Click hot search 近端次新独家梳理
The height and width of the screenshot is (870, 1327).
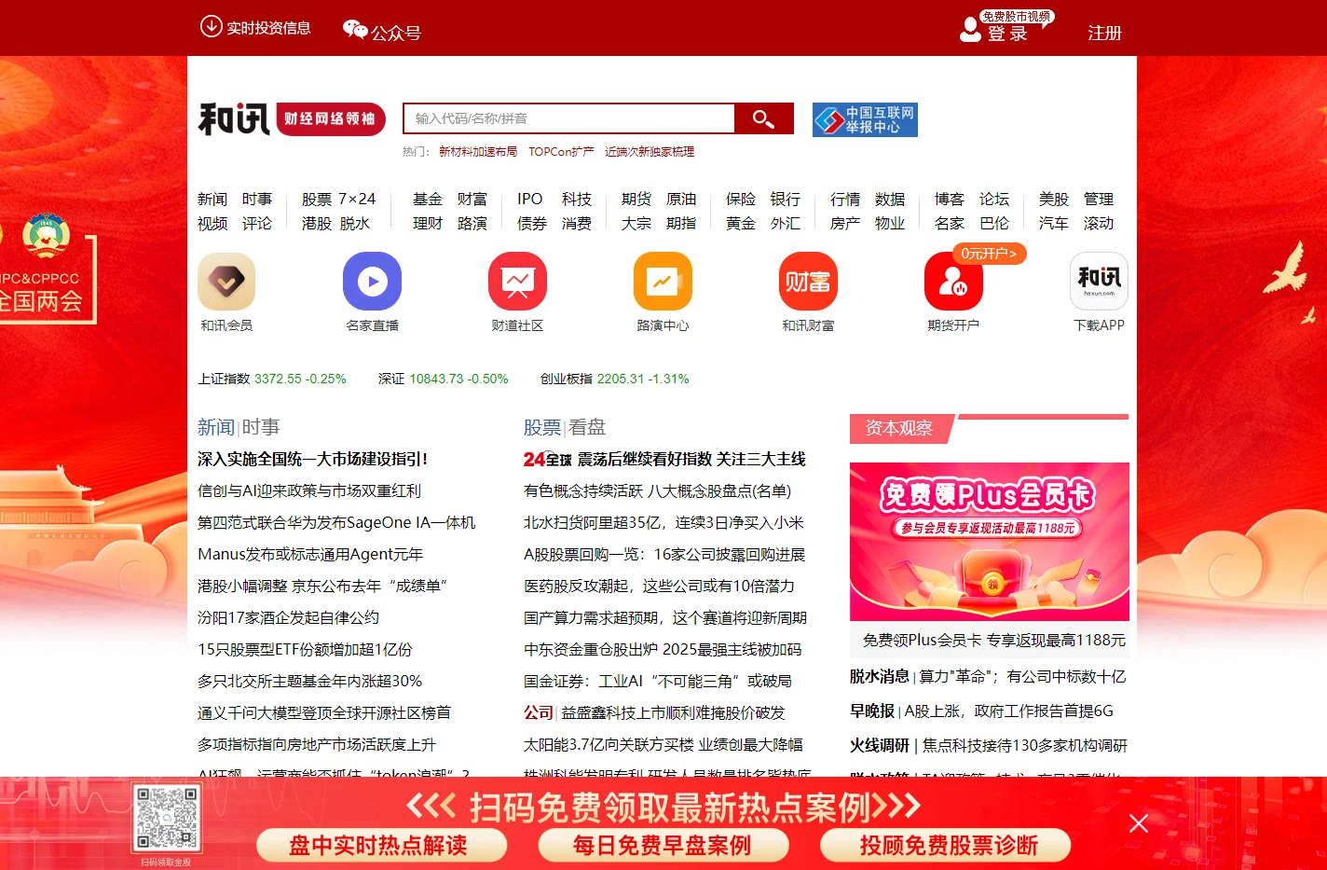pyautogui.click(x=650, y=151)
